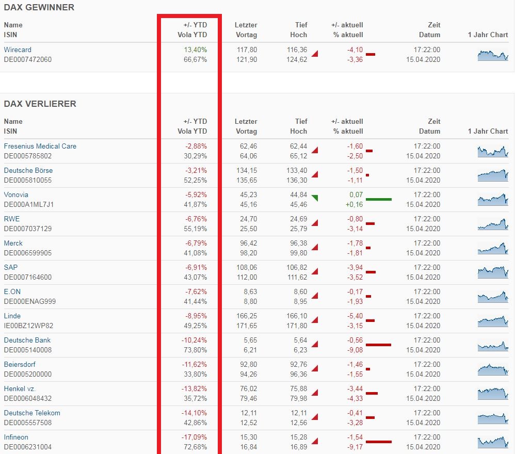This screenshot has height=454, width=515.
Task: Open the Linde stock link
Action: tap(12, 316)
